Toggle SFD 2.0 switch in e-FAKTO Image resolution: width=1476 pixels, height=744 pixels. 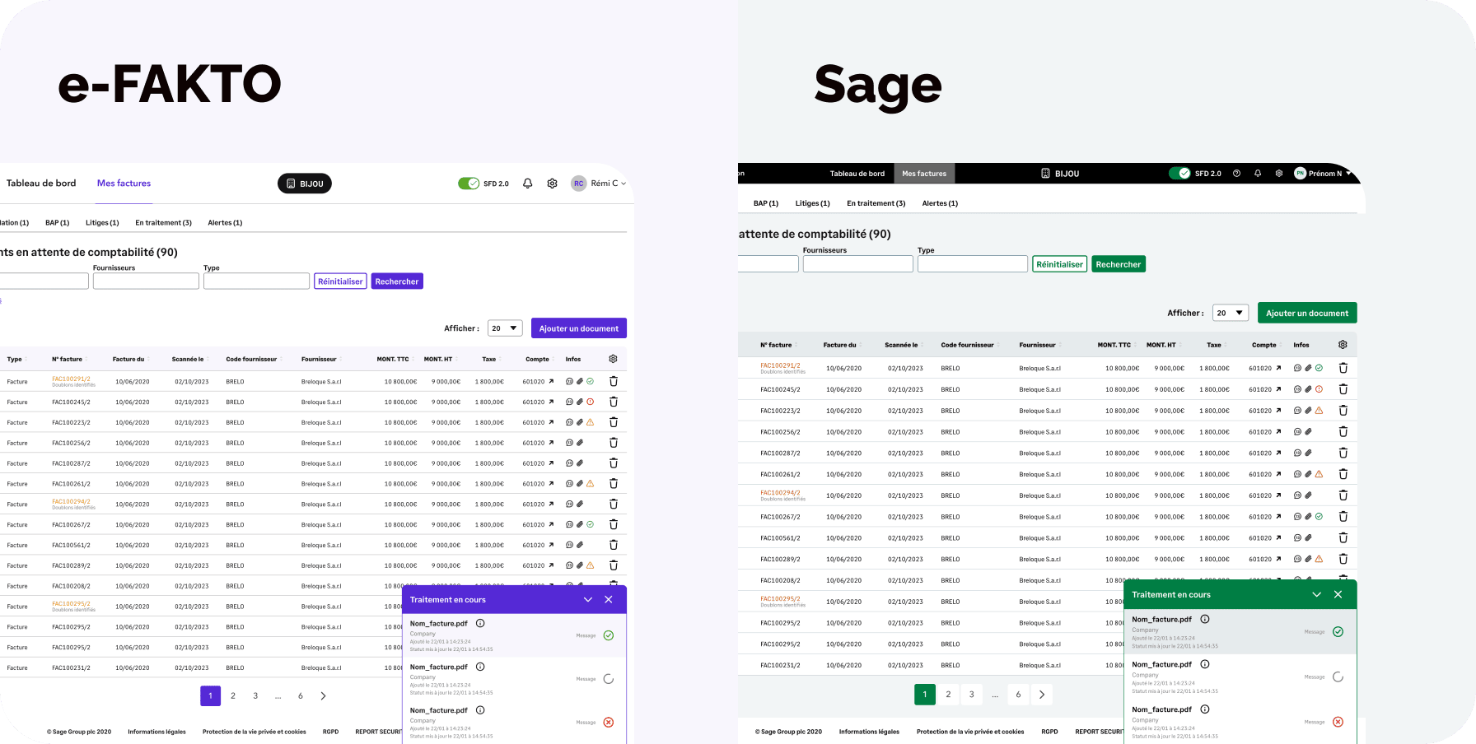tap(469, 184)
